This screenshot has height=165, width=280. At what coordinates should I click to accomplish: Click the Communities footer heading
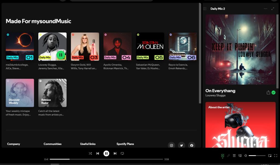(x=52, y=144)
